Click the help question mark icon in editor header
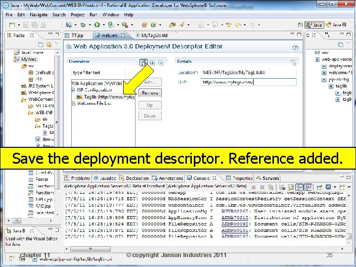Screen dimensions: 356x267 tap(295, 47)
